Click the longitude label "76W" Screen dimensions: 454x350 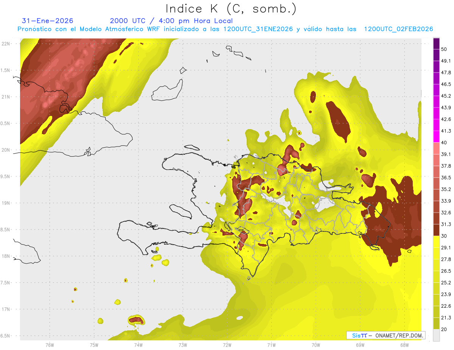50,345
